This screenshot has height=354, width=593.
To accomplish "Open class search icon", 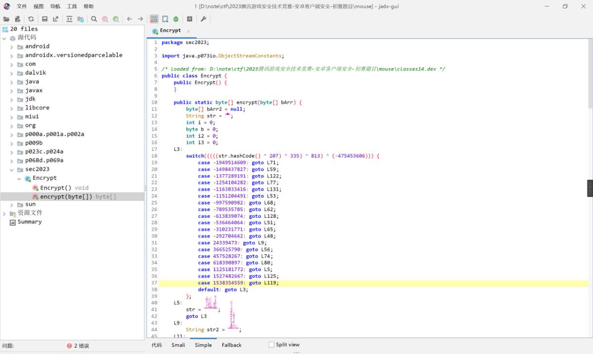I will 105,19.
